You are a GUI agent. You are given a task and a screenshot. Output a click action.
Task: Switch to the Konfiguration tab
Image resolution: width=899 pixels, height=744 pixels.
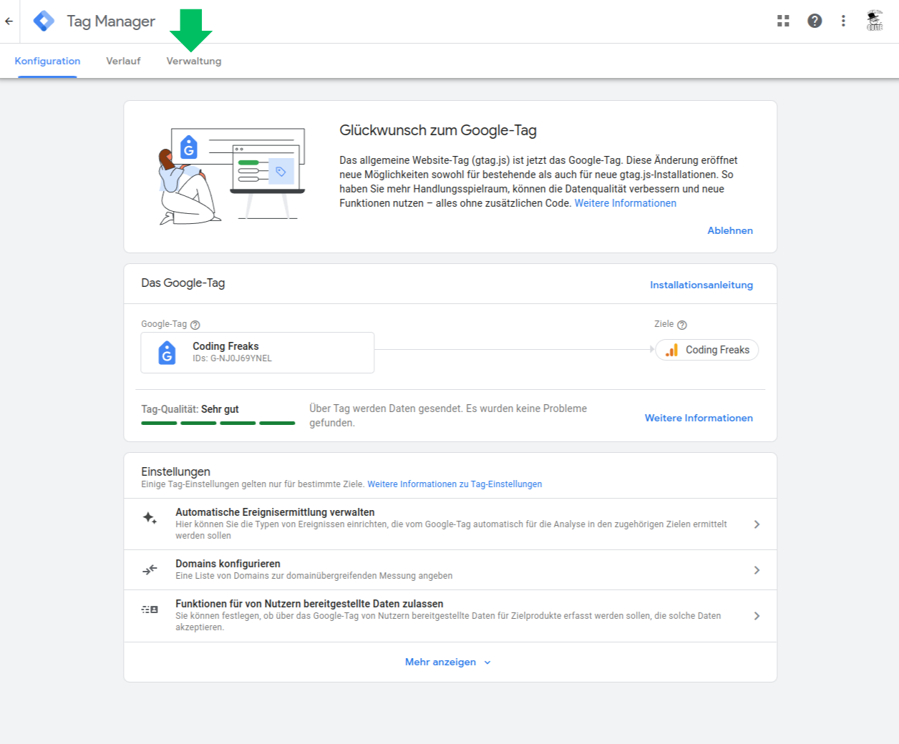[47, 61]
